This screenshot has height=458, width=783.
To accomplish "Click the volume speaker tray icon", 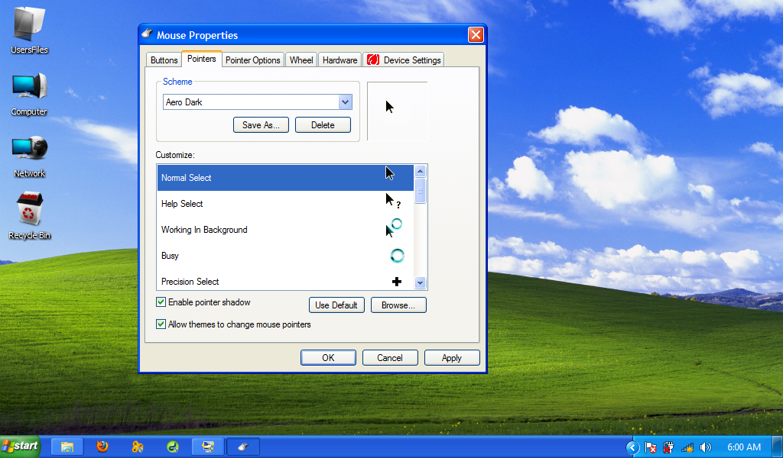I will point(706,447).
